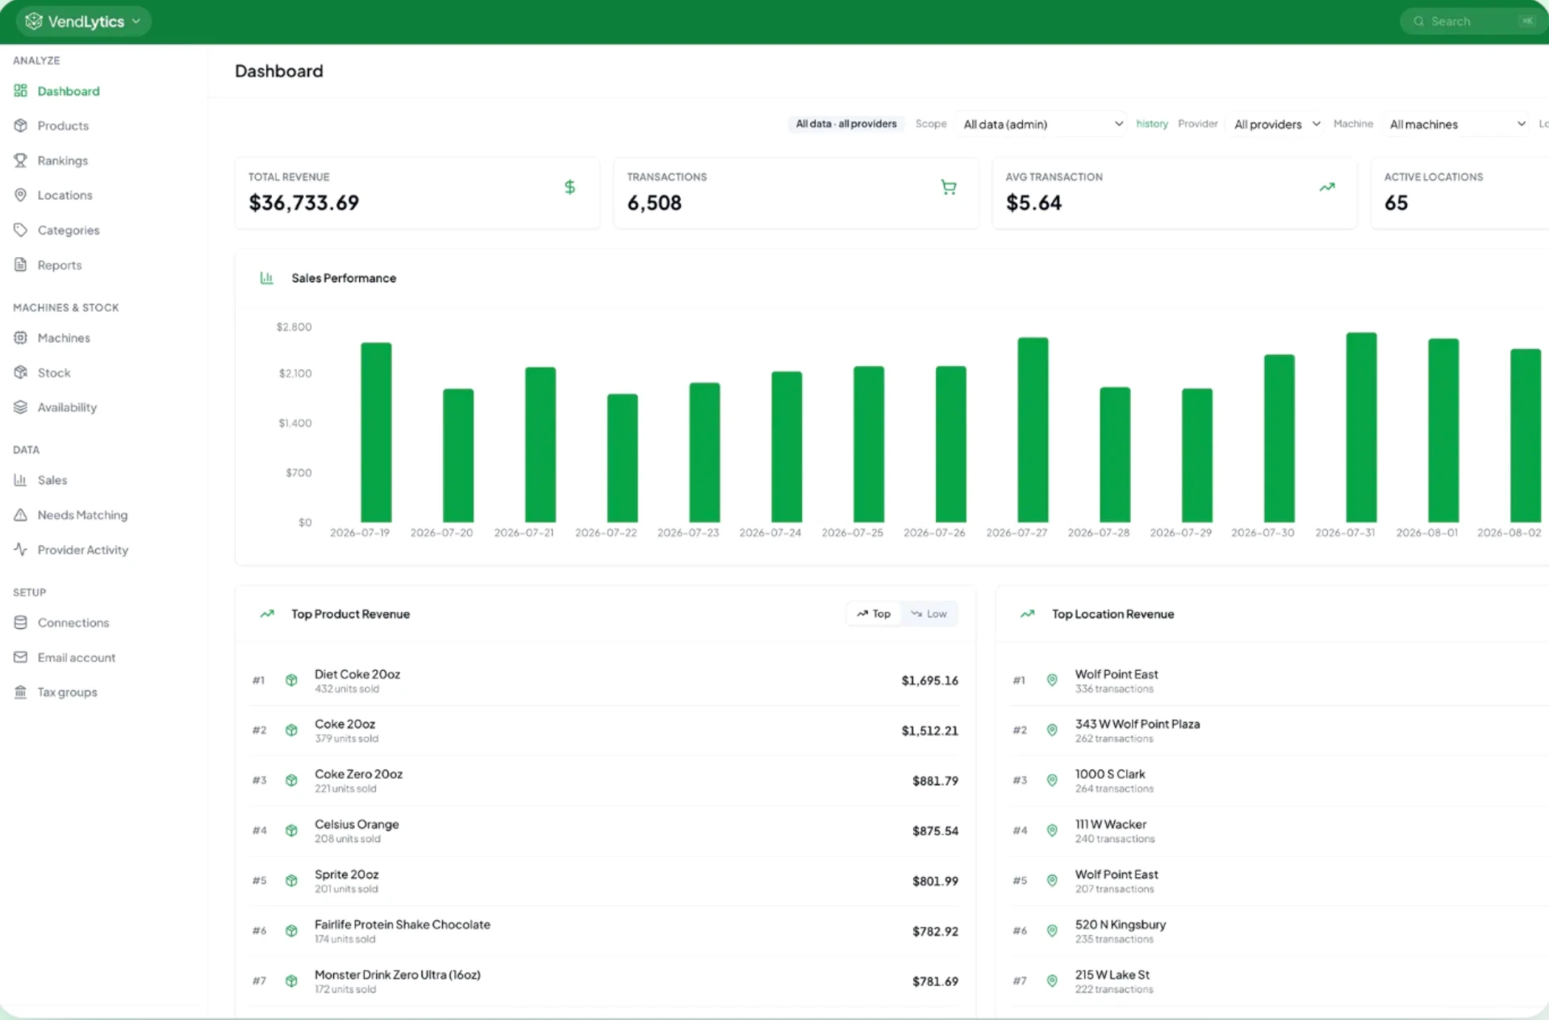
Task: Click the 2026-07-31 bar in Sales Performance
Action: (1361, 427)
